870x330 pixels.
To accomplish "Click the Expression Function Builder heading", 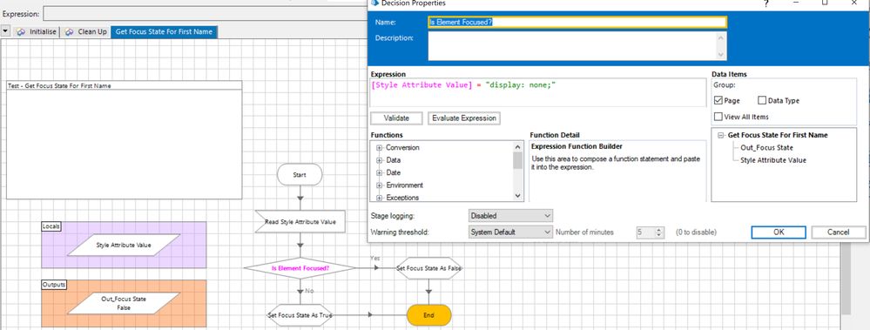I will click(x=577, y=146).
